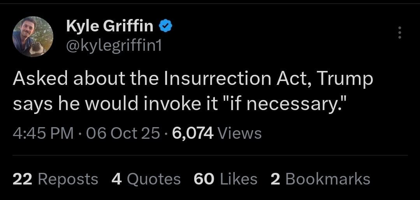This screenshot has height=200, width=420.
Task: Click the word "Trump" in the tweet
Action: click(x=345, y=79)
